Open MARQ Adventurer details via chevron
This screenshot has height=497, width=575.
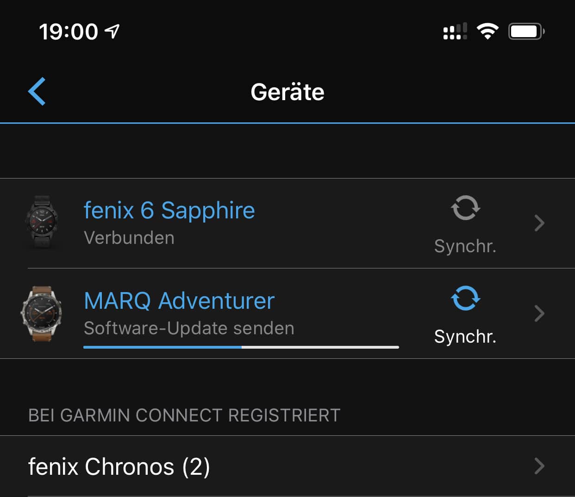539,313
